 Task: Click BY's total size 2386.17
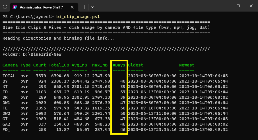60,81
